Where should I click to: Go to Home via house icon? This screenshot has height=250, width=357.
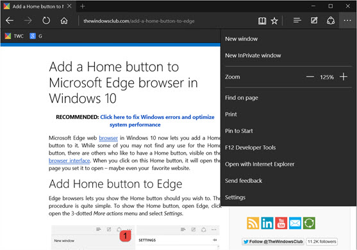(64, 20)
